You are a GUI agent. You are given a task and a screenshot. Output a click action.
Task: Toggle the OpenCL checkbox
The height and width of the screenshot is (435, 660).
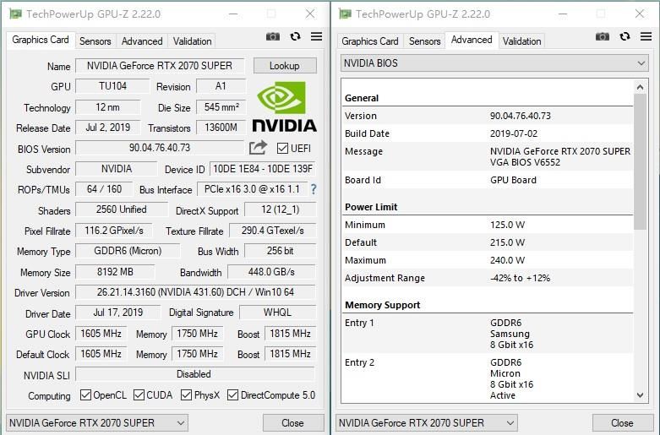(85, 395)
